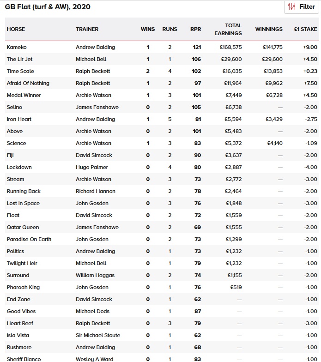
Task: Open Pharoah King horse link
Action: coord(23,287)
